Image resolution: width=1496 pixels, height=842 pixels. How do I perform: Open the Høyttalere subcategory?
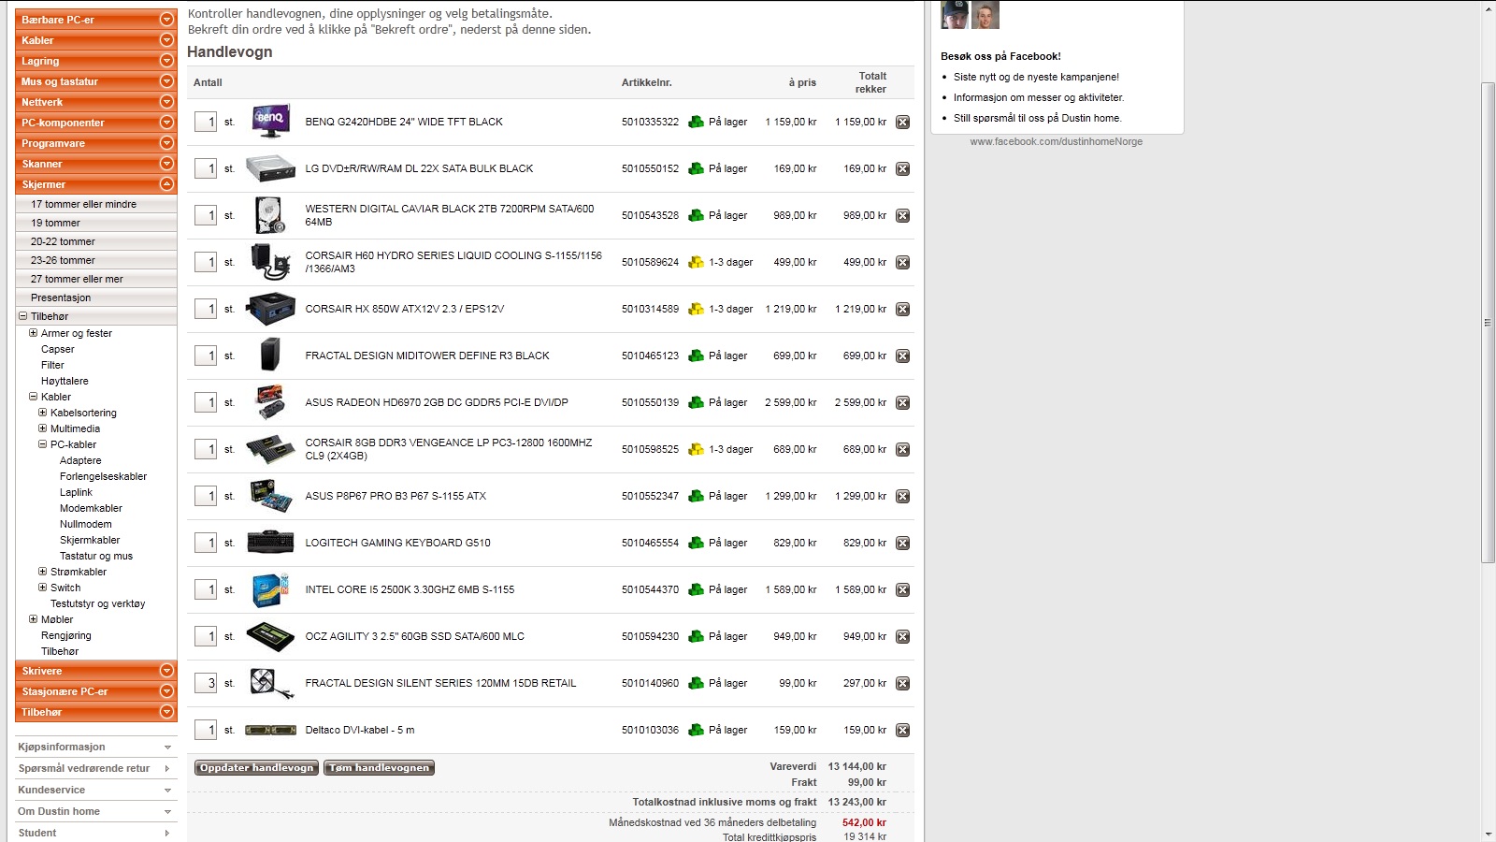point(65,381)
